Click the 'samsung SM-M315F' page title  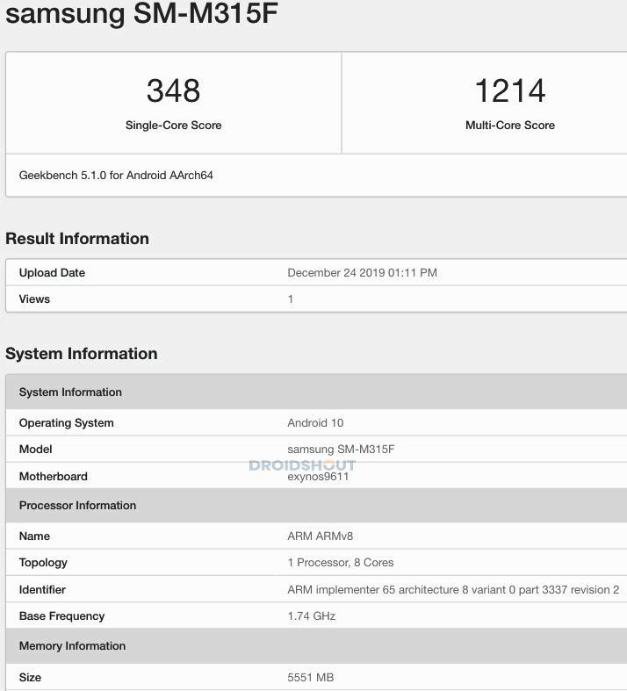pyautogui.click(x=141, y=13)
